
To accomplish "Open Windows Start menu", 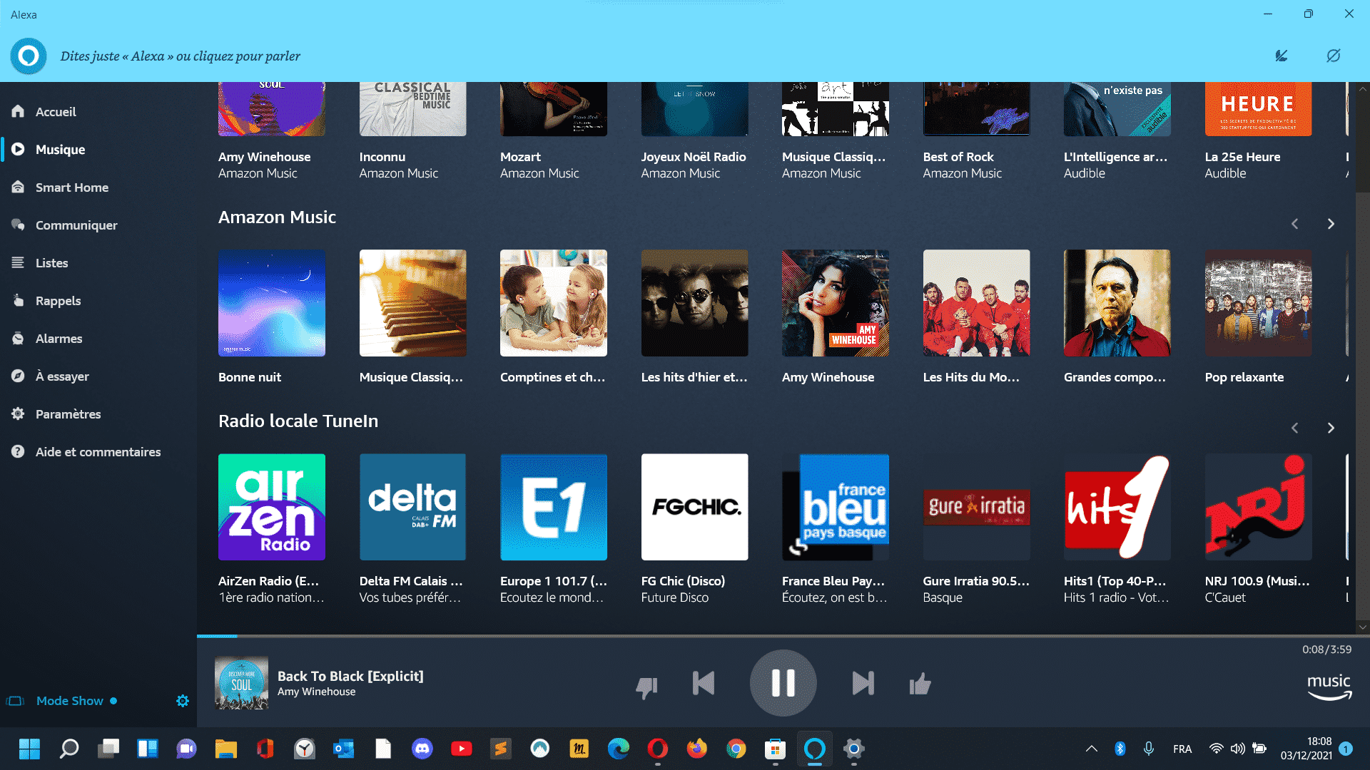I will click(x=29, y=749).
